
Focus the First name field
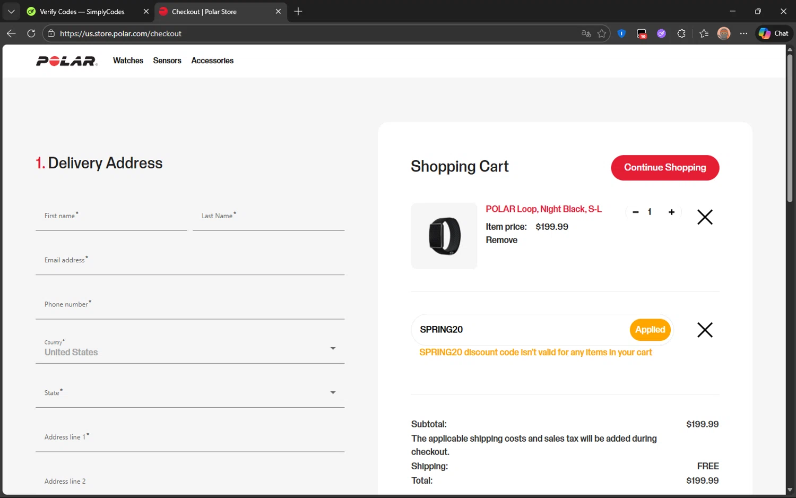111,216
